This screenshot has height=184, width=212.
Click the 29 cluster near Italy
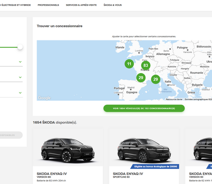click(156, 79)
